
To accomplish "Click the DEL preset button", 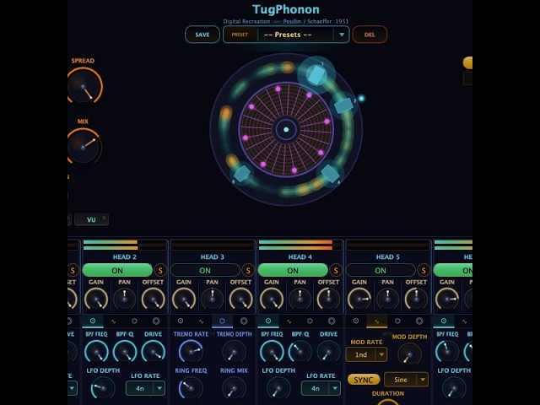I will [370, 35].
